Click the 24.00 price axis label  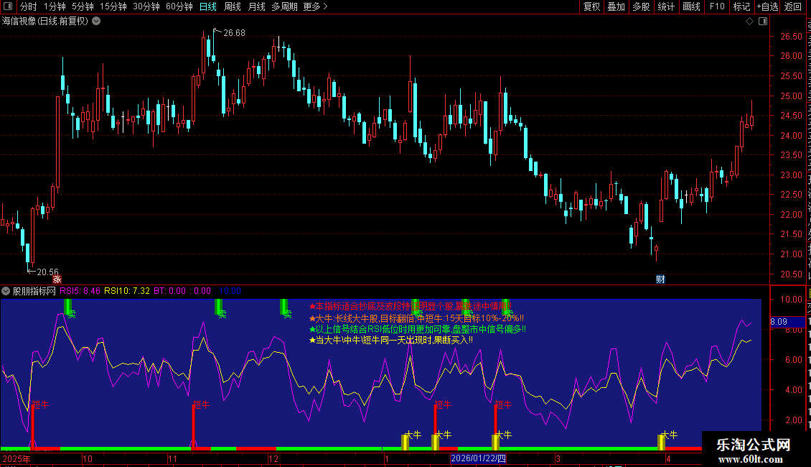(792, 136)
